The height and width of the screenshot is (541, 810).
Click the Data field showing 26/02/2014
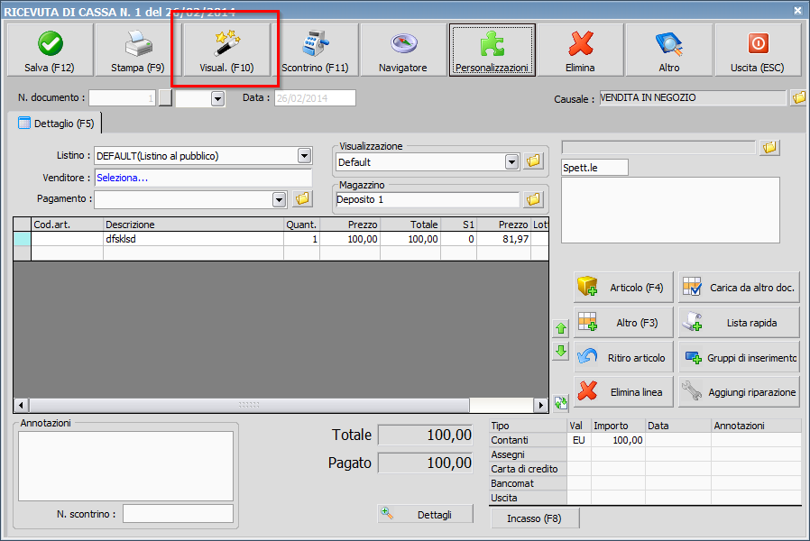315,98
